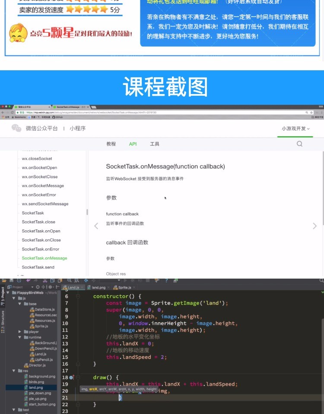Open the SocketTask.send doc link
This screenshot has width=324, height=414.
pyautogui.click(x=38, y=267)
